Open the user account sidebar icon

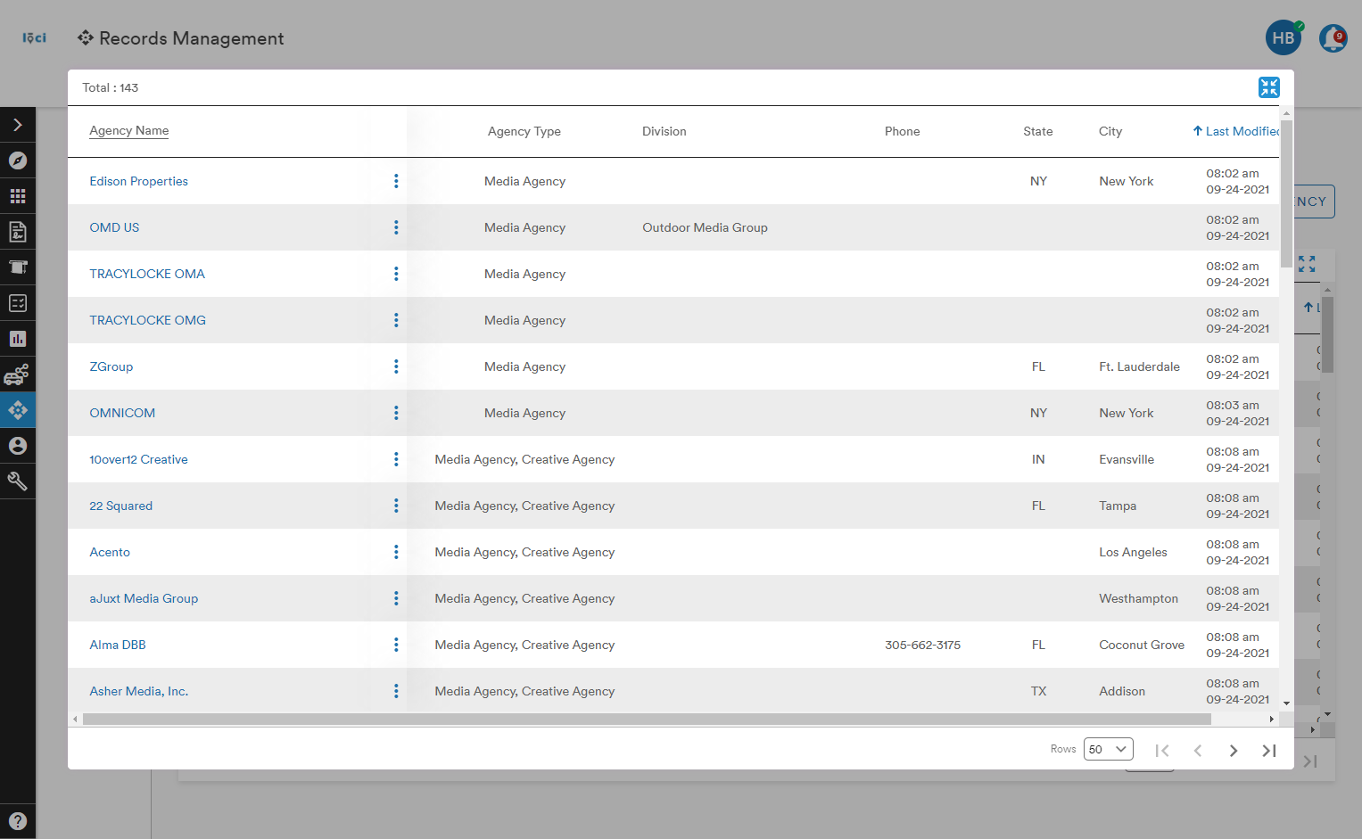18,446
